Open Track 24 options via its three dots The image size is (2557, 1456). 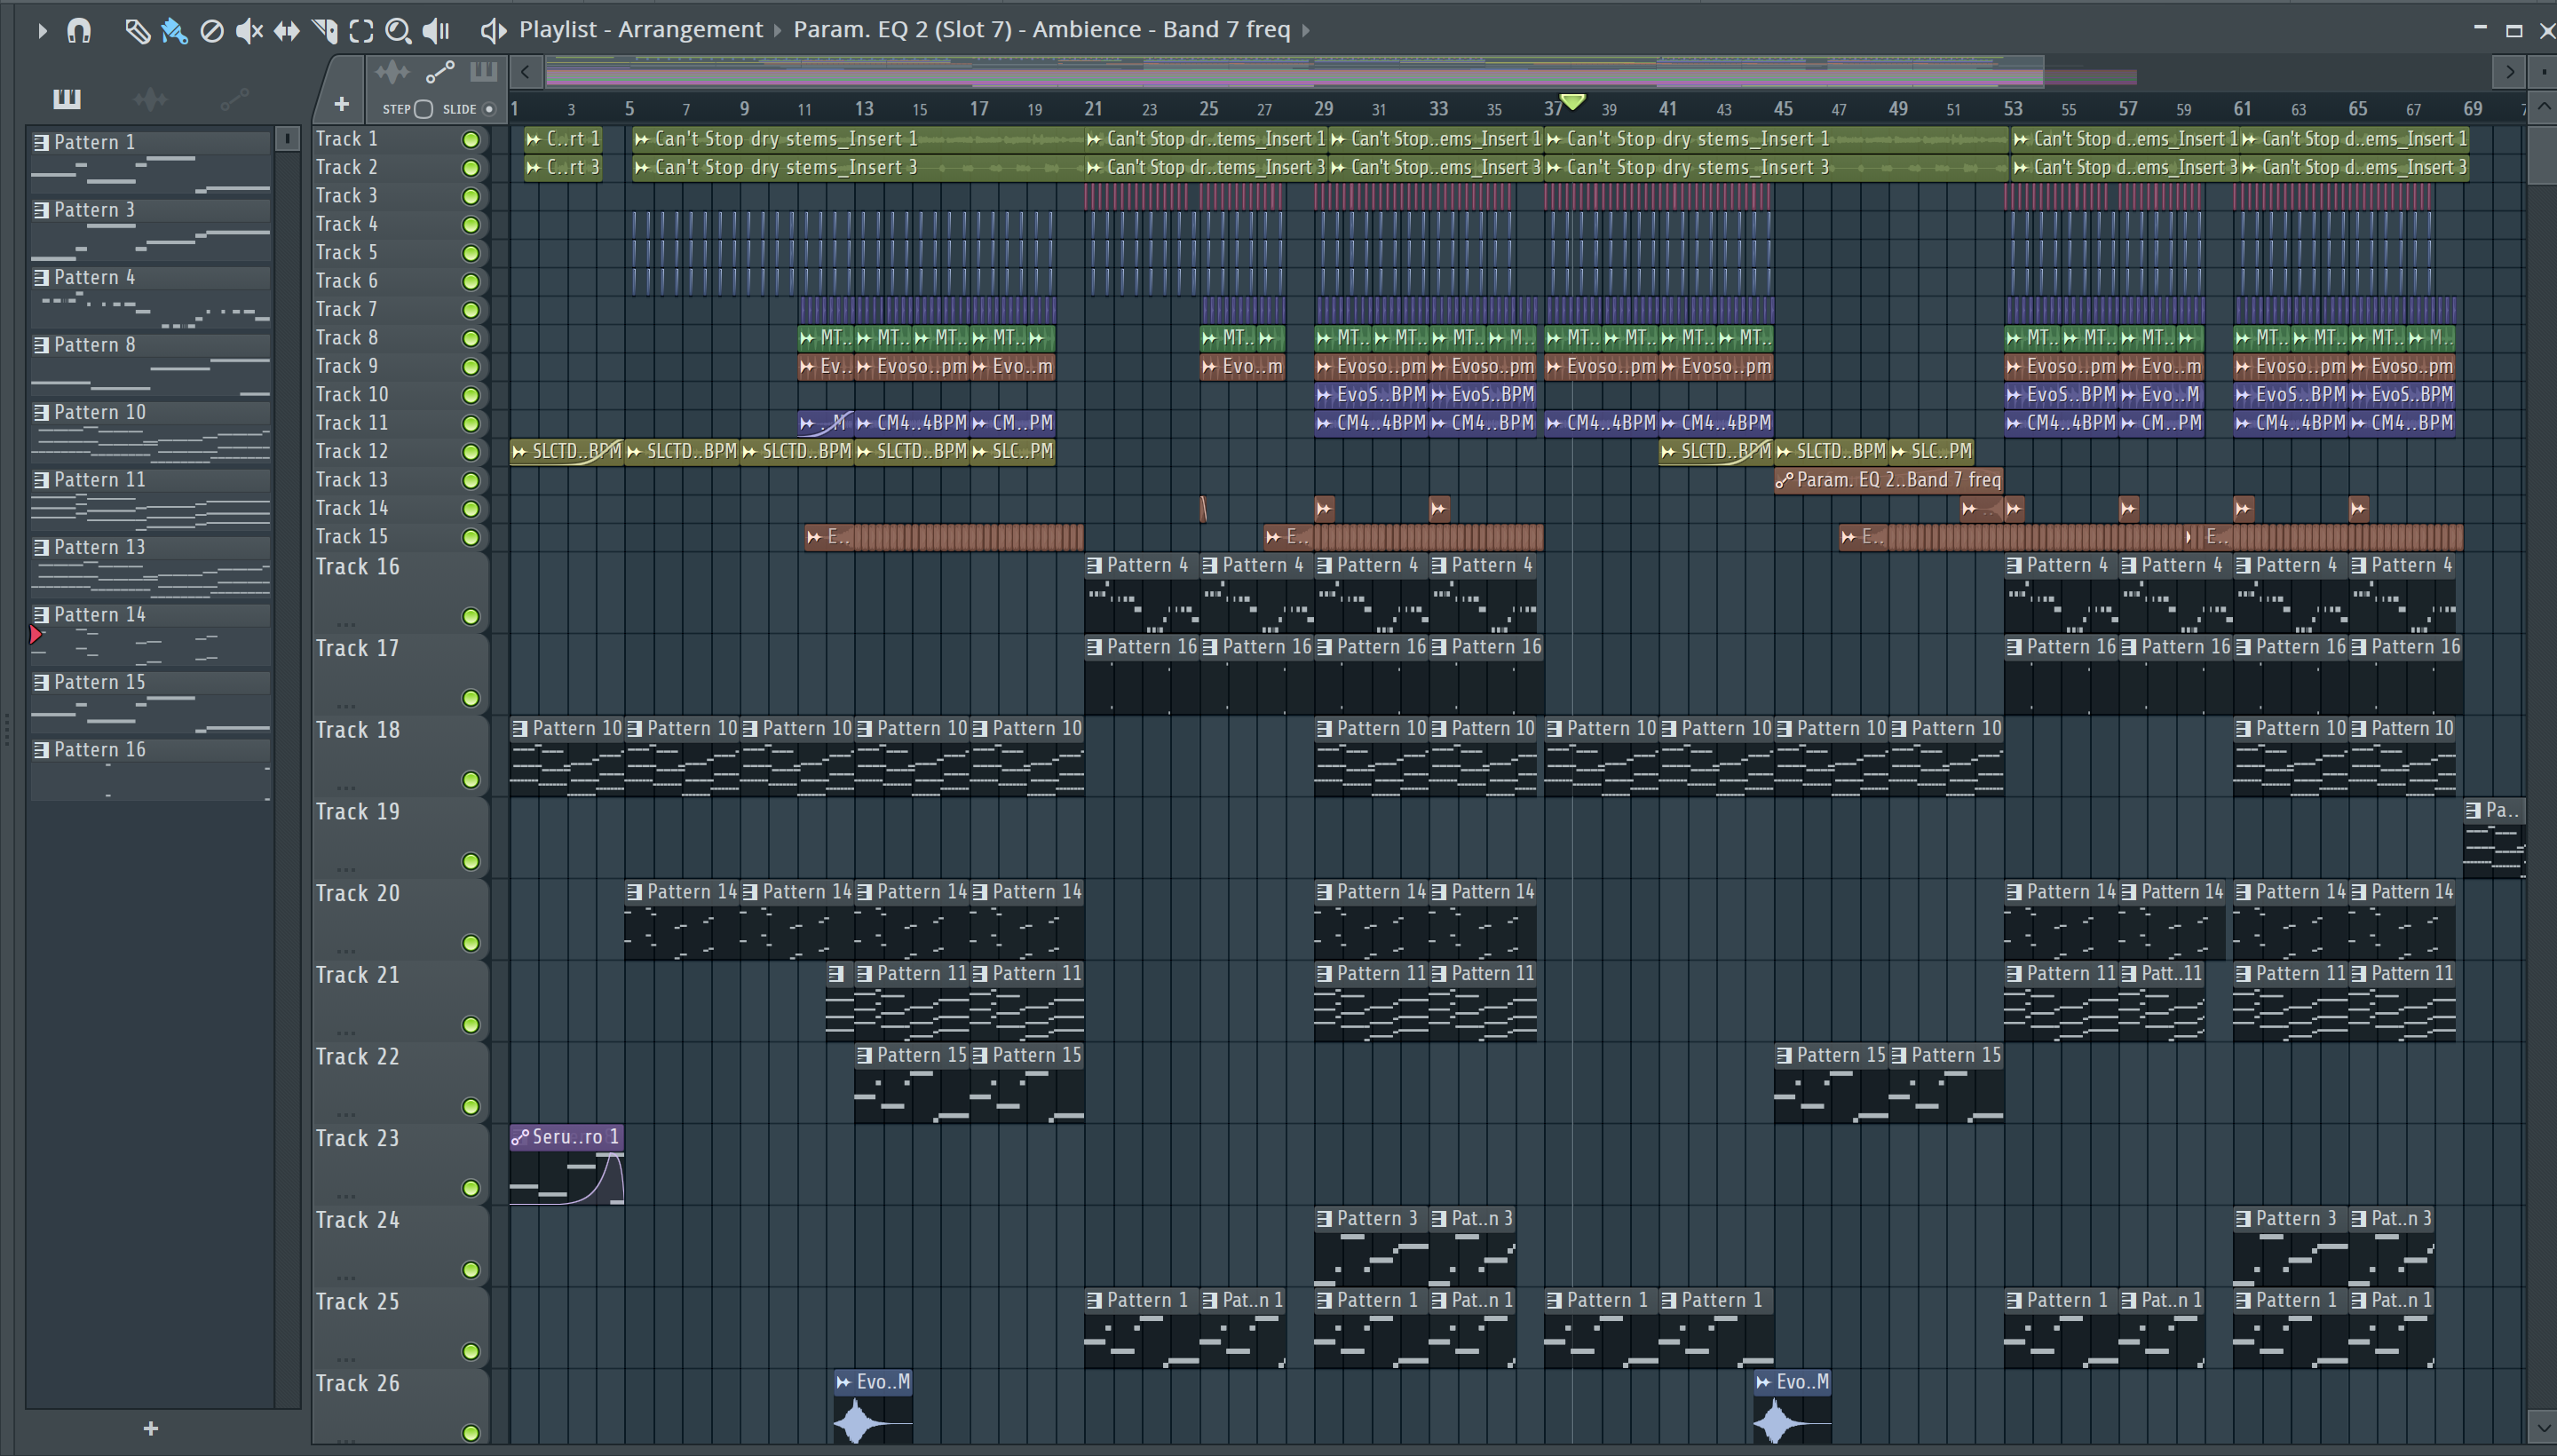click(x=346, y=1277)
